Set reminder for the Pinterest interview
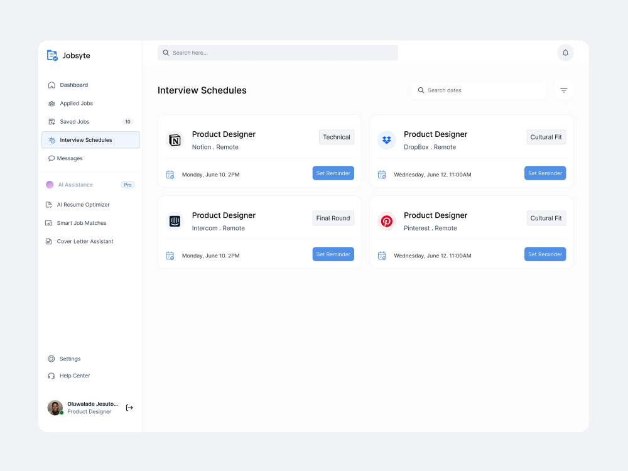Image resolution: width=628 pixels, height=471 pixels. (x=545, y=254)
